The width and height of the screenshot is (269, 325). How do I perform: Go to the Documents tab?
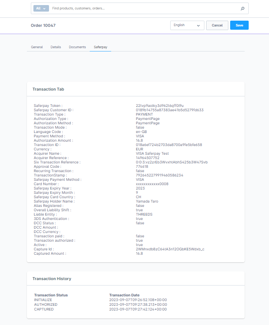[x=77, y=47]
